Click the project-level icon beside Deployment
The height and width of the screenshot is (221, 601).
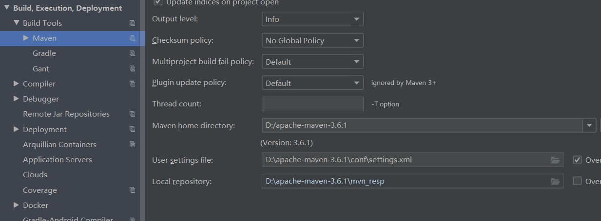tap(132, 129)
